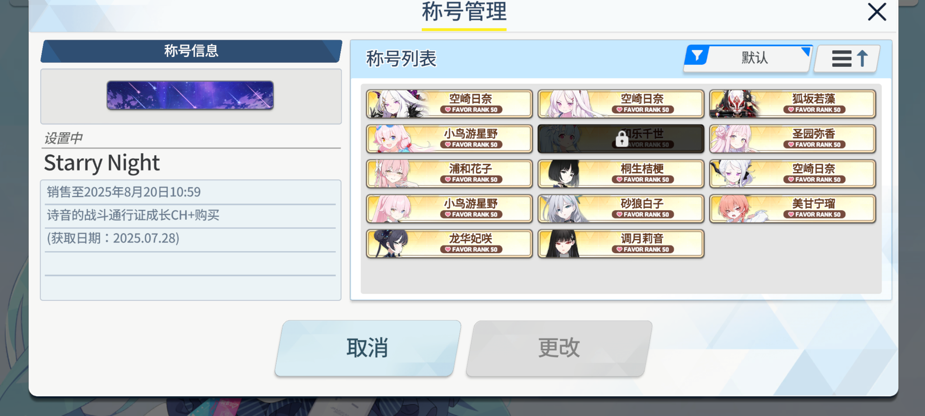Image resolution: width=925 pixels, height=416 pixels.
Task: Close the 称号管理 dialog with X
Action: coord(877,12)
